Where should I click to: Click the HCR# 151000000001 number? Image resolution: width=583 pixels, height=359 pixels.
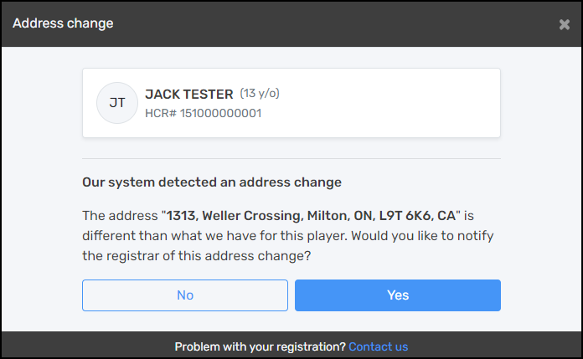[204, 113]
